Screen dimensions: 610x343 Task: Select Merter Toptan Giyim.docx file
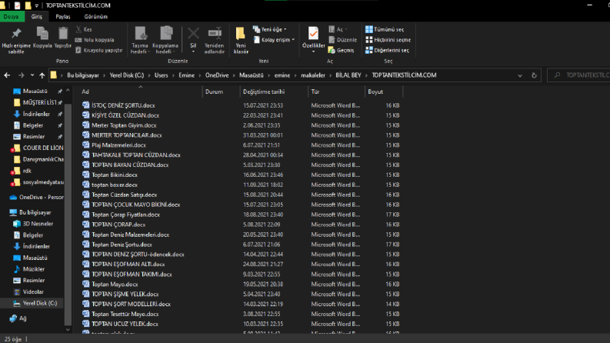click(x=124, y=125)
